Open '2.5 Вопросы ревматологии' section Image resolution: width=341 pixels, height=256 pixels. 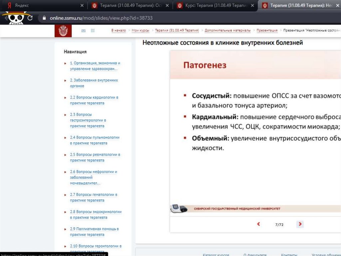point(95,157)
